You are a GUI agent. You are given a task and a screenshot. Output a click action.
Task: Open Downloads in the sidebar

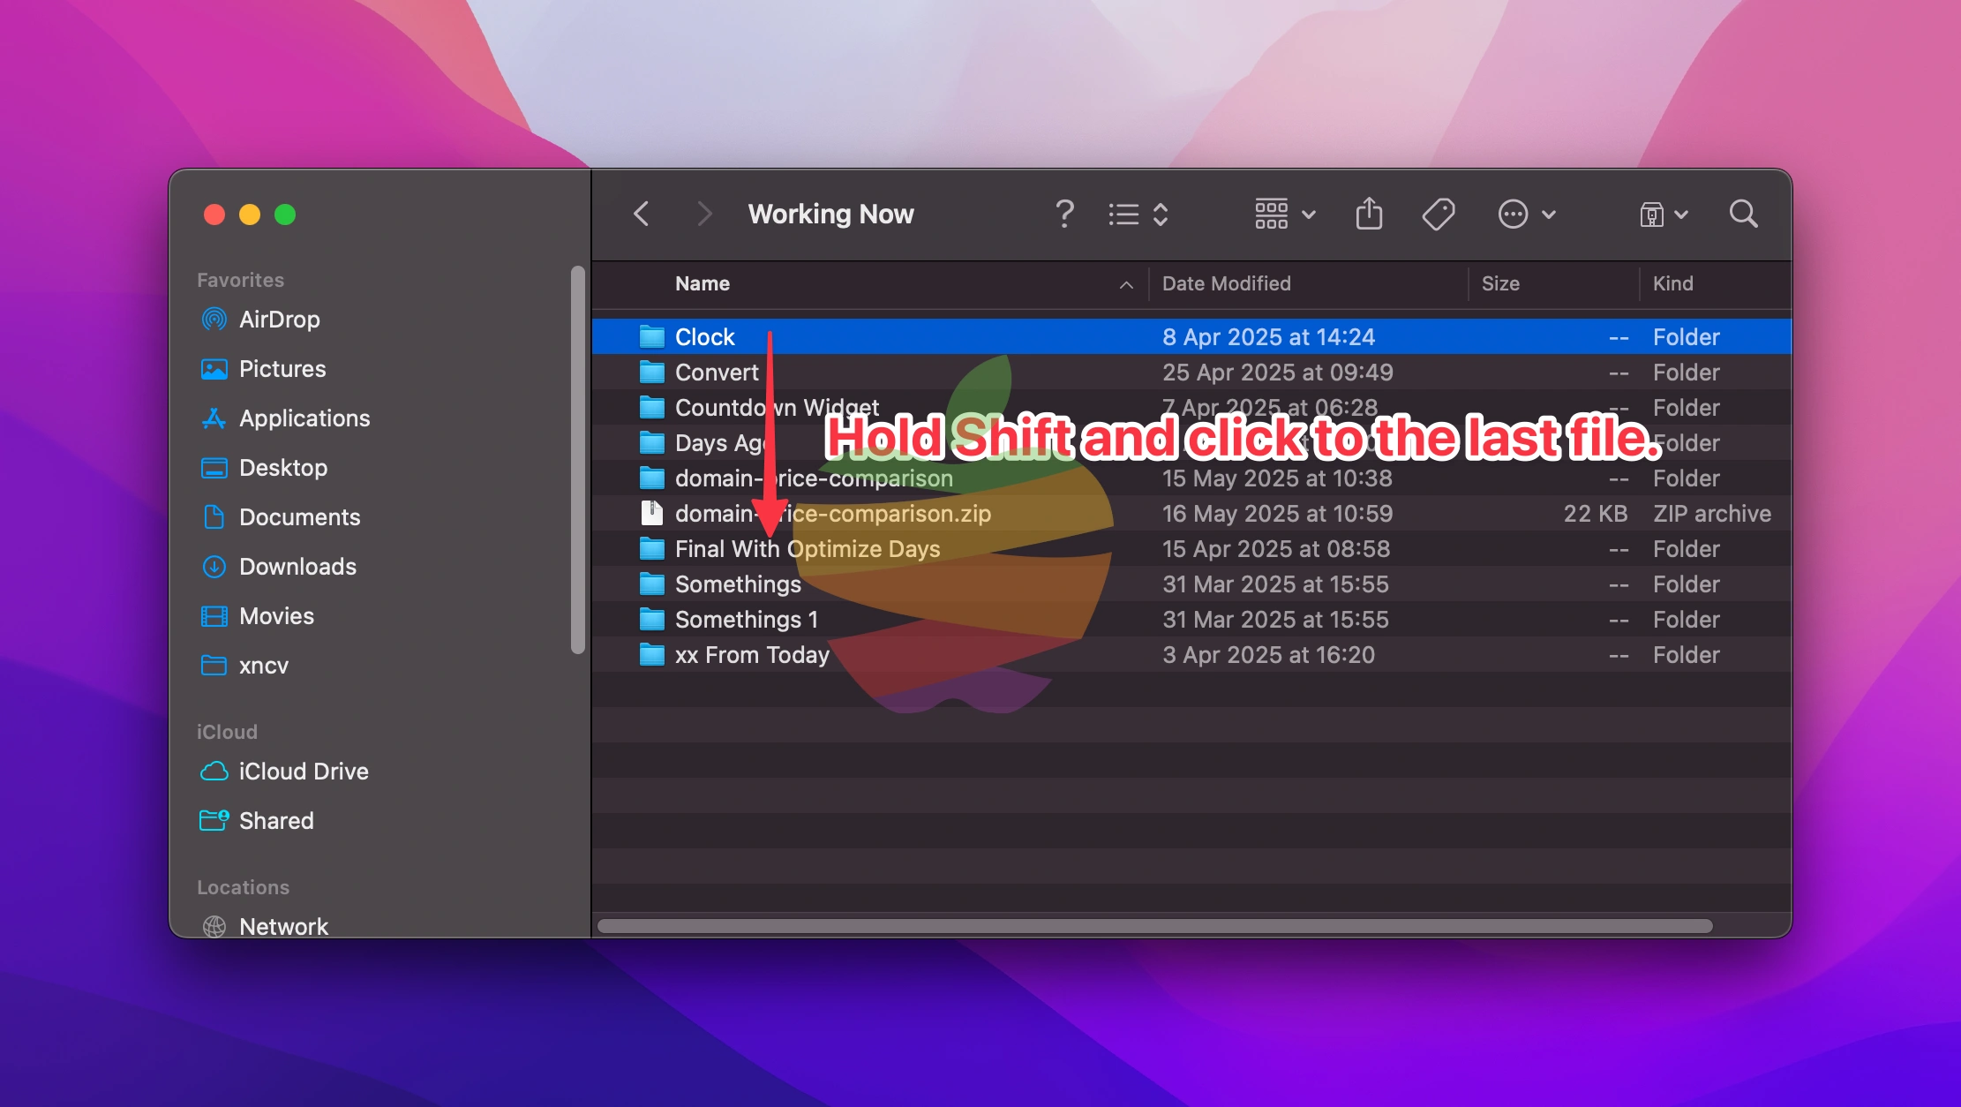tap(297, 566)
